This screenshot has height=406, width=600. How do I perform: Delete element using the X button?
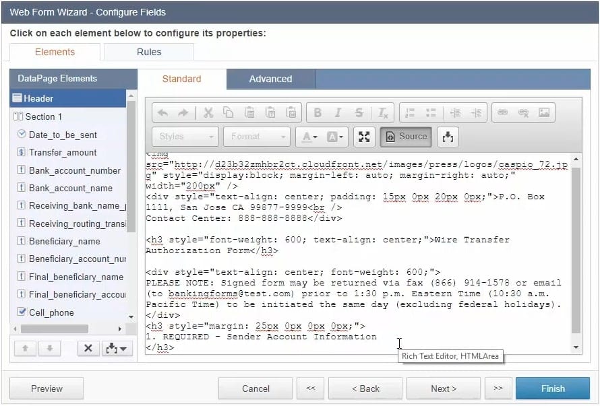click(x=87, y=349)
